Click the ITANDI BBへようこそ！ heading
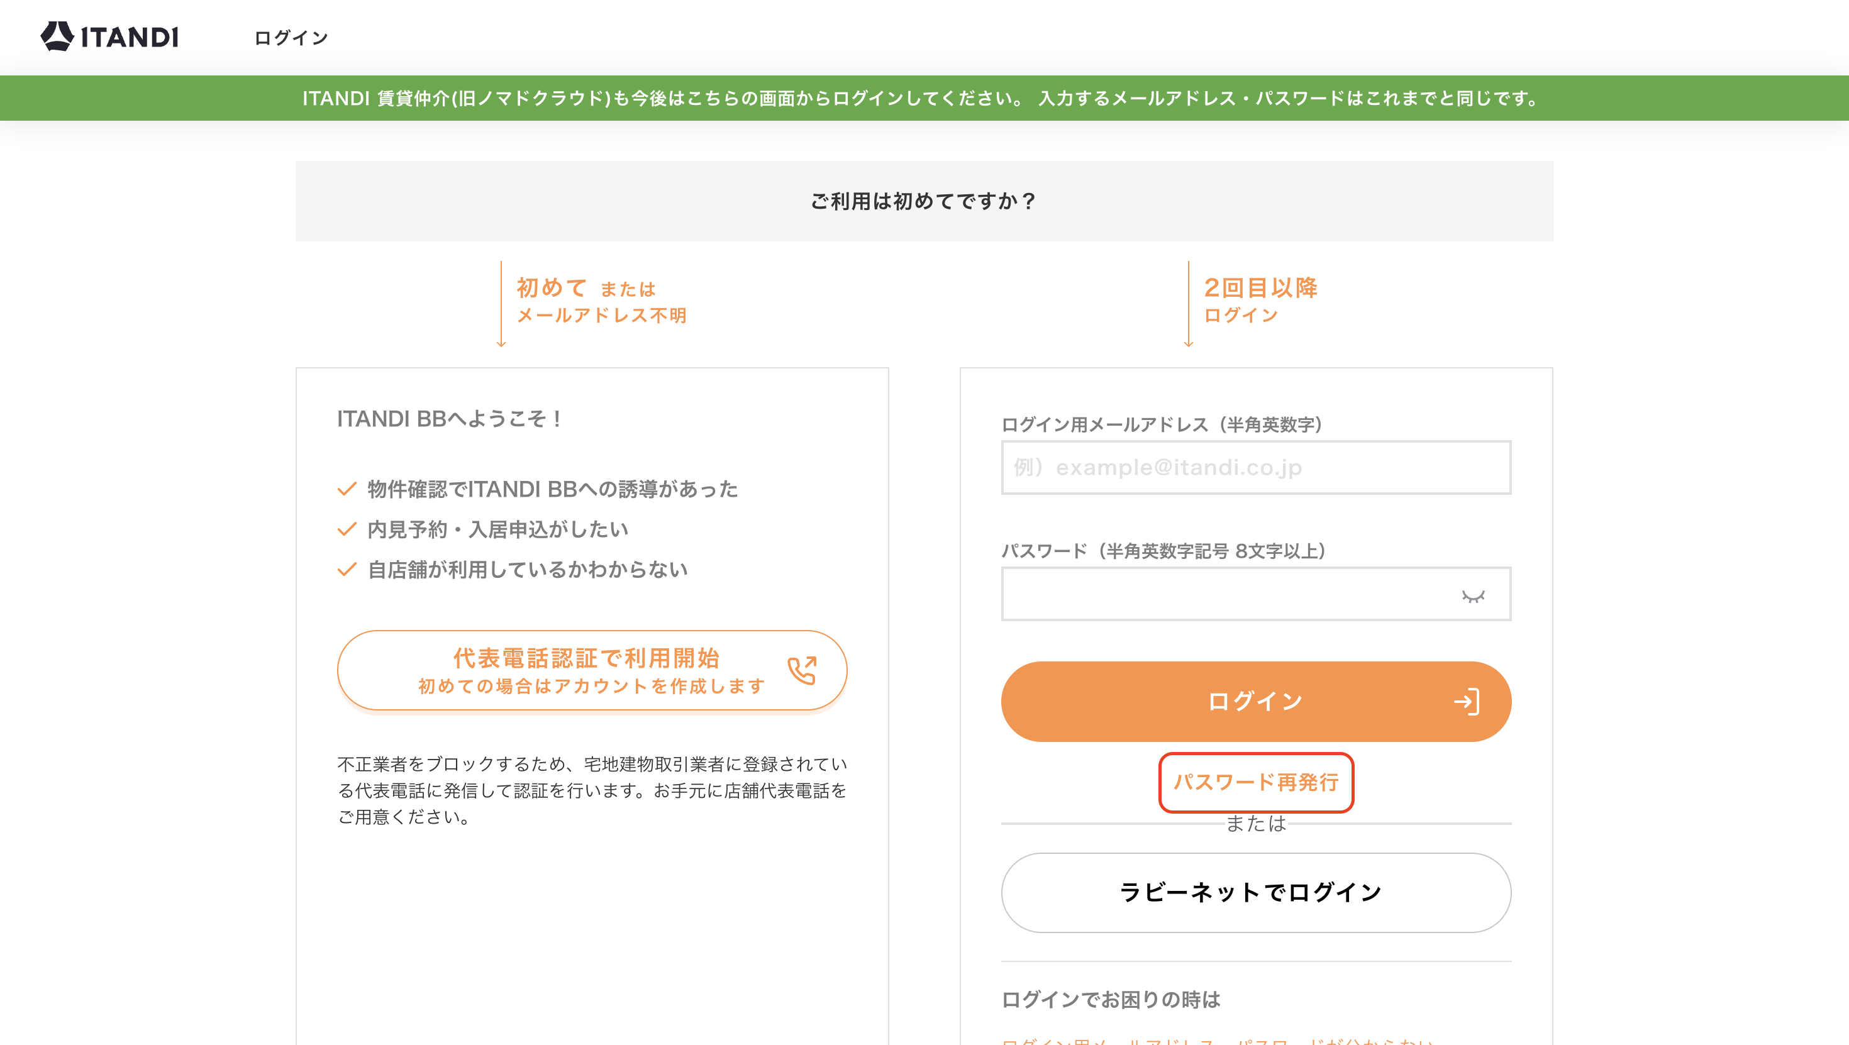The image size is (1849, 1045). coord(450,418)
